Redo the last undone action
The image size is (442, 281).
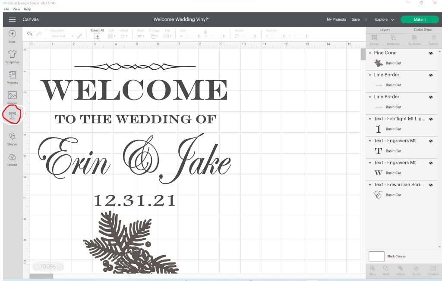[x=39, y=34]
